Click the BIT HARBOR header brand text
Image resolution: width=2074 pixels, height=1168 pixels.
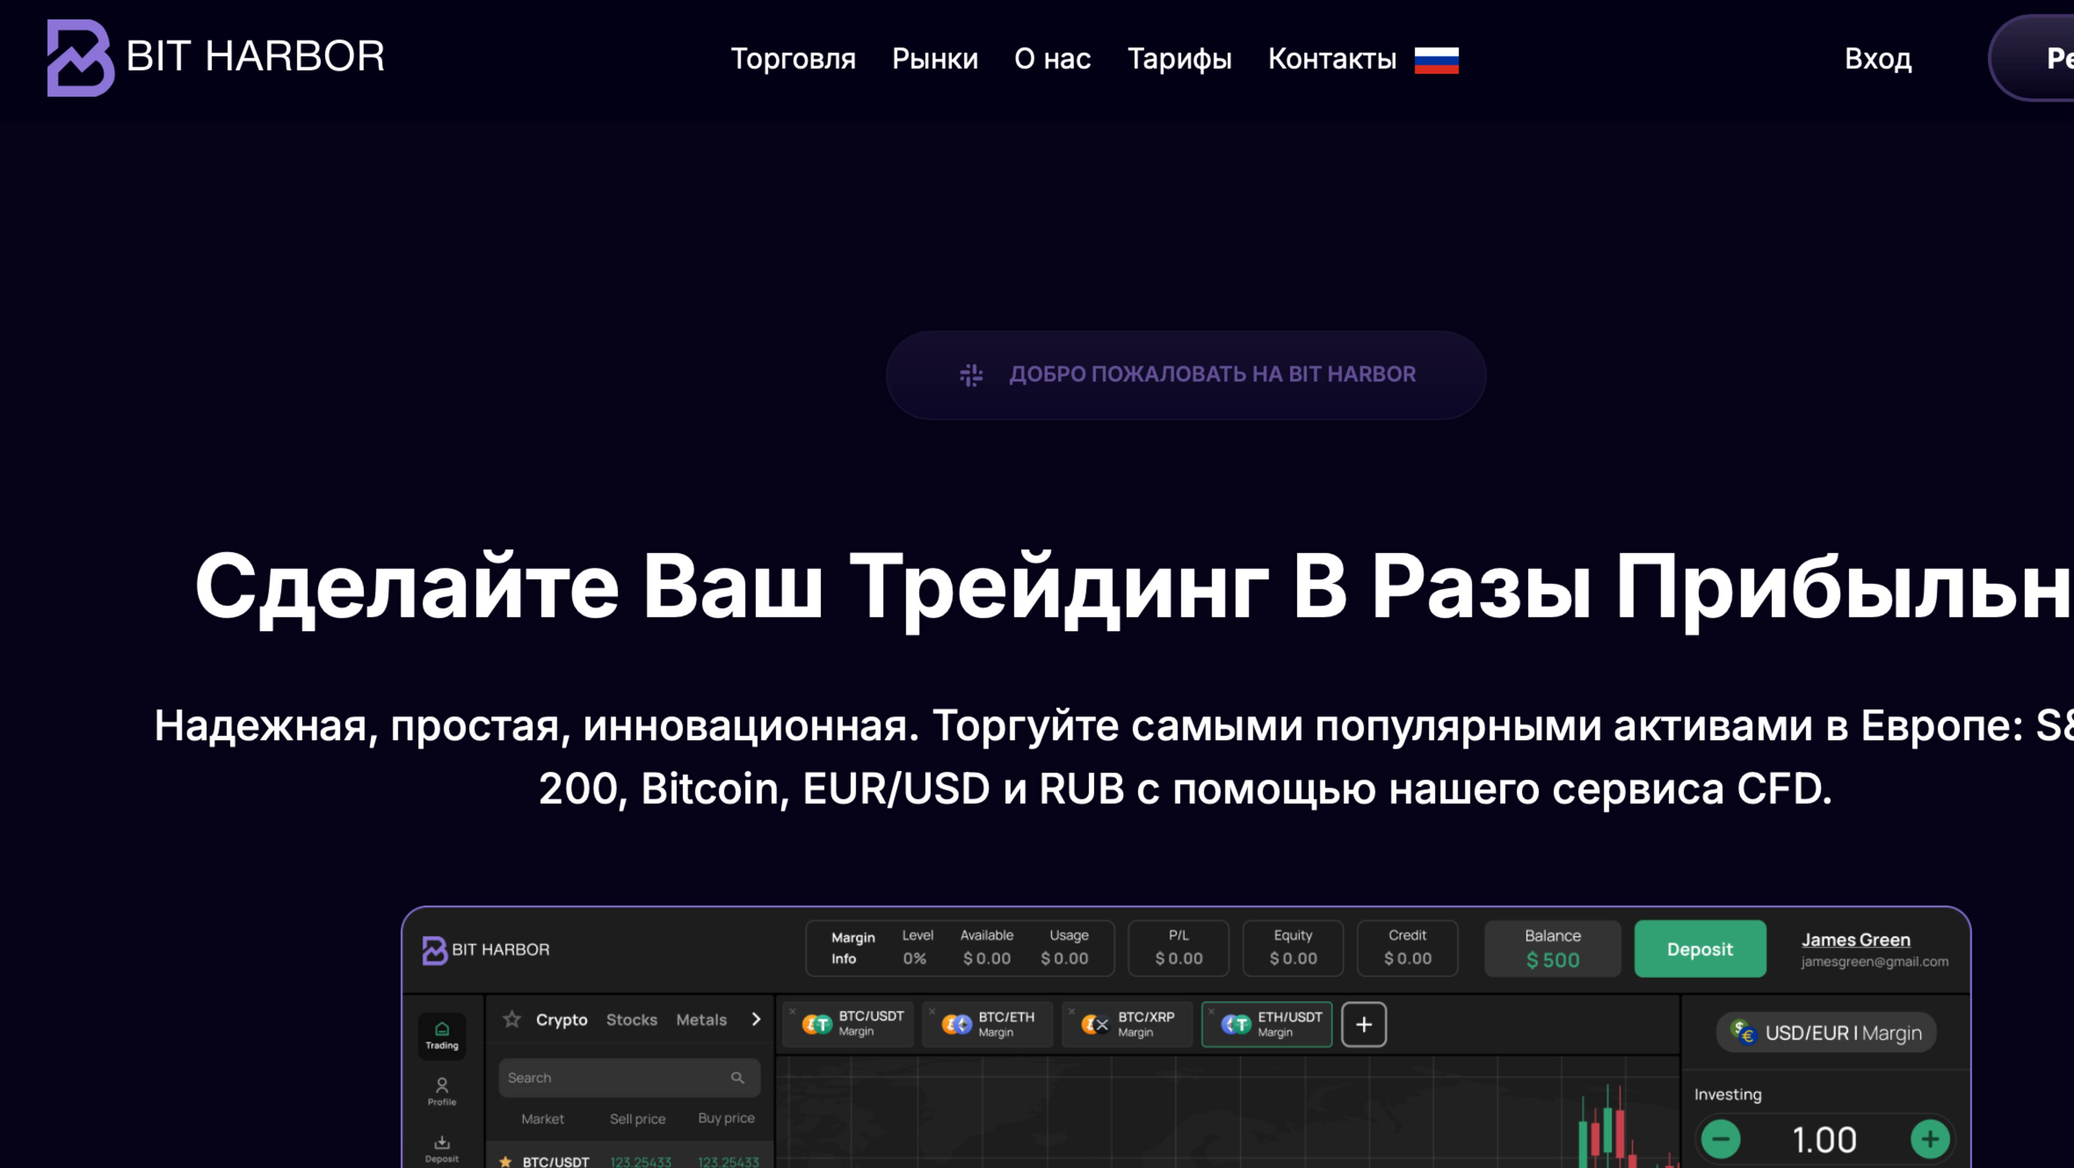[x=255, y=56]
